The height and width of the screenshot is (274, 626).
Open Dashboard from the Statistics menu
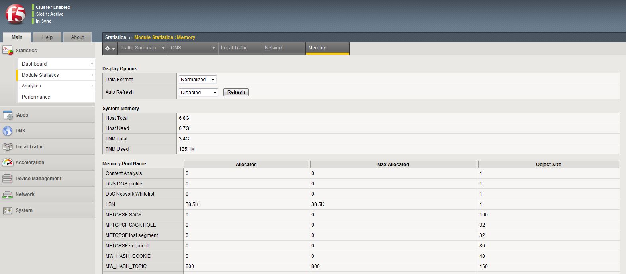coord(34,64)
